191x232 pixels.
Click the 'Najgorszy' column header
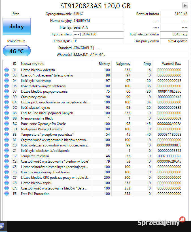pos(122,64)
